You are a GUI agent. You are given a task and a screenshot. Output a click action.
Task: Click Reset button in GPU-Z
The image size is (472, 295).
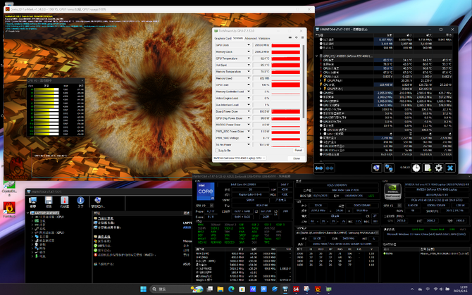298,150
